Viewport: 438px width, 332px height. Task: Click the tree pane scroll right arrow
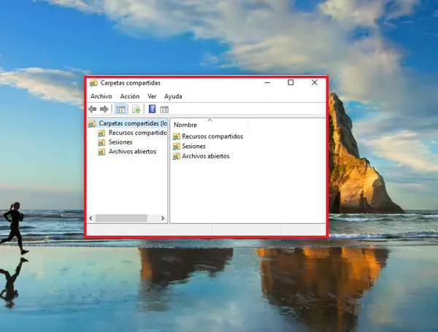click(x=163, y=218)
